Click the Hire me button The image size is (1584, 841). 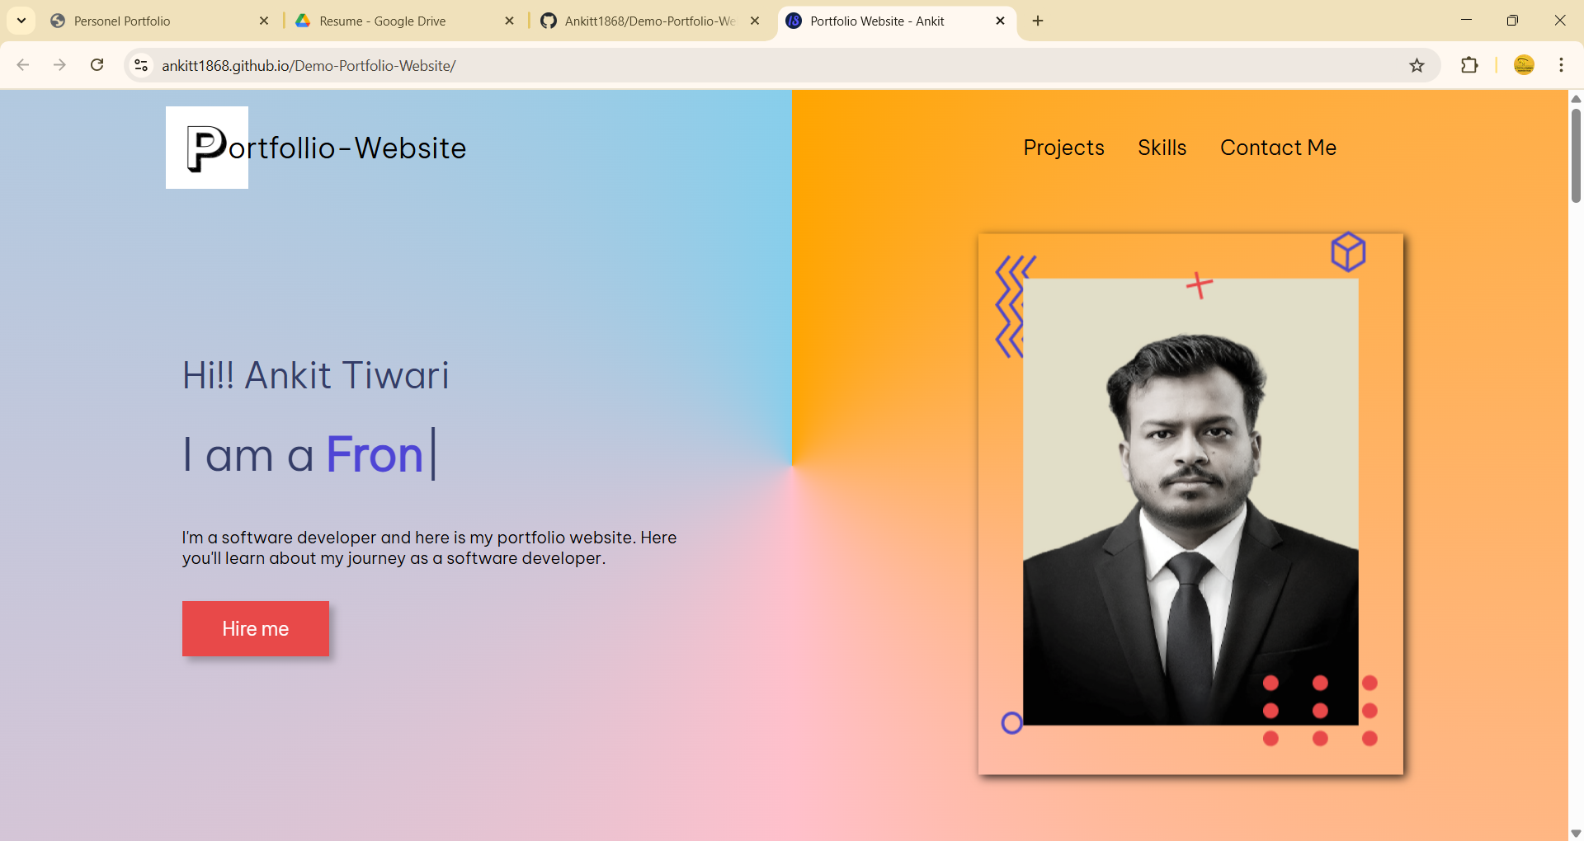point(255,628)
